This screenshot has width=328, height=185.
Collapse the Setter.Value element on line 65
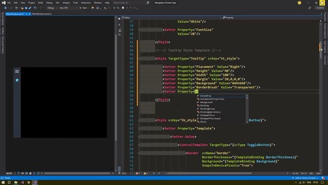[x=139, y=137]
